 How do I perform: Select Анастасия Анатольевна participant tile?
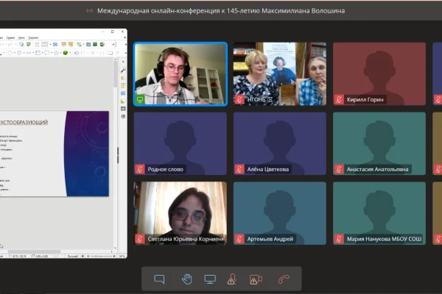[x=379, y=143]
